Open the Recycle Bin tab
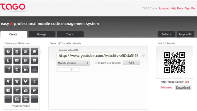The width and height of the screenshot is (197, 111). (185, 34)
